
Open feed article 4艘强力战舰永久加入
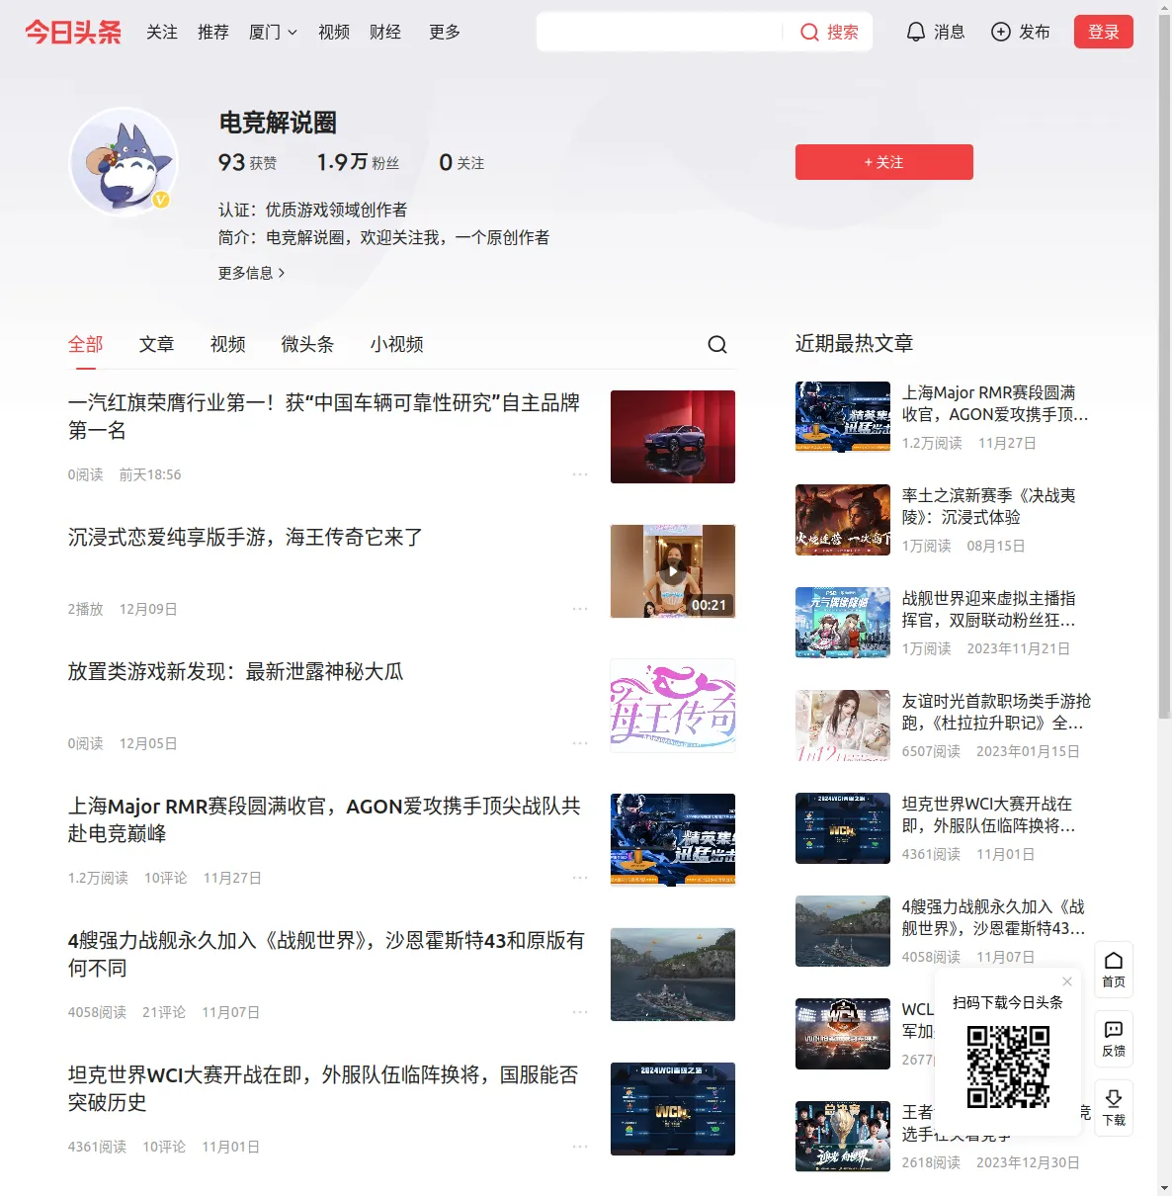pyautogui.click(x=326, y=954)
